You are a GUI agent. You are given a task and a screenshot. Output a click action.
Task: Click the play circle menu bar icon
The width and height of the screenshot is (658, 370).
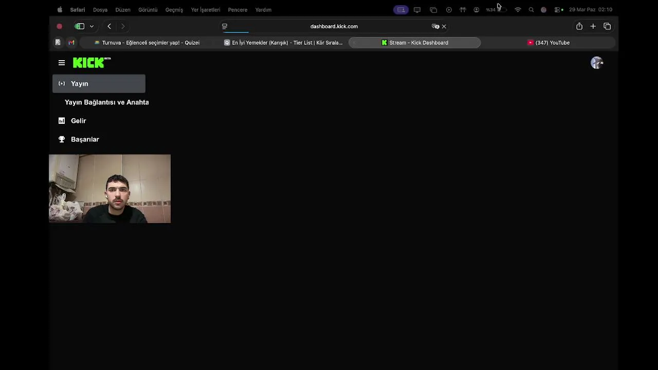[449, 10]
